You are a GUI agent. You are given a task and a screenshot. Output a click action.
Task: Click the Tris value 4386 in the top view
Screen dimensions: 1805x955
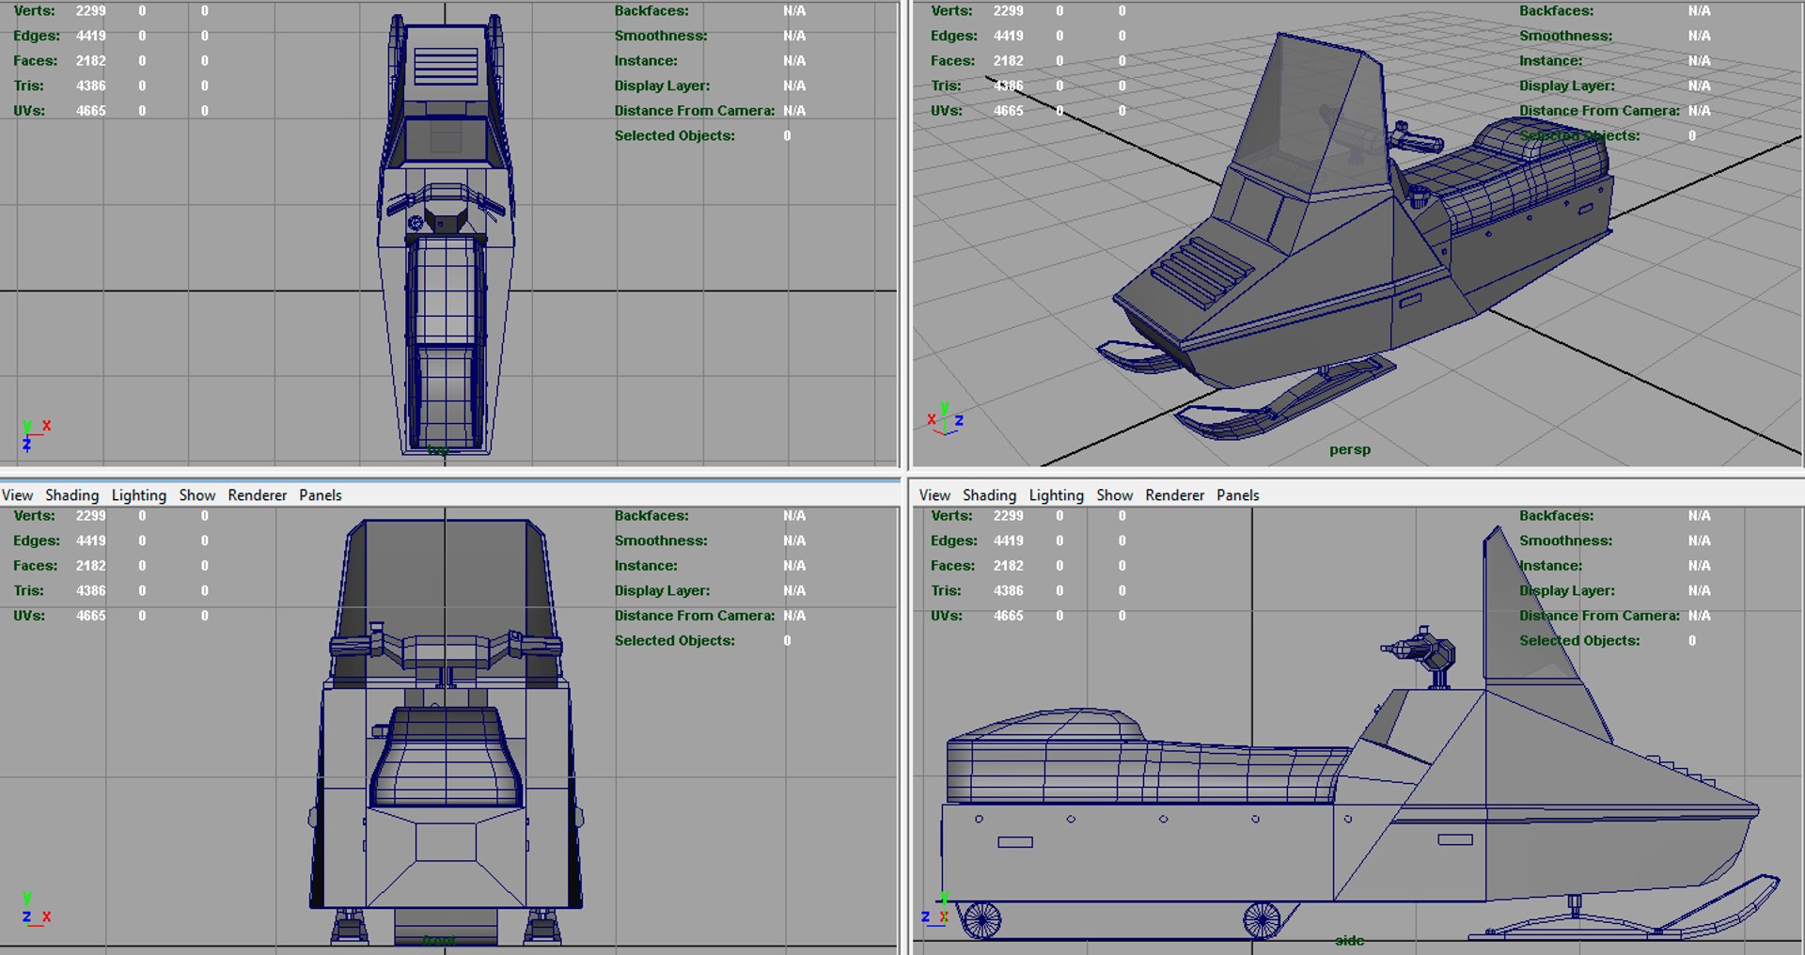click(91, 86)
